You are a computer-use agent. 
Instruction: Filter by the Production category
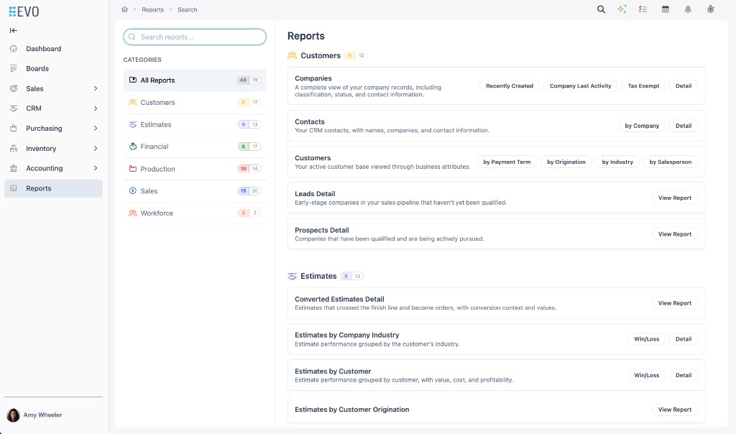pyautogui.click(x=195, y=169)
